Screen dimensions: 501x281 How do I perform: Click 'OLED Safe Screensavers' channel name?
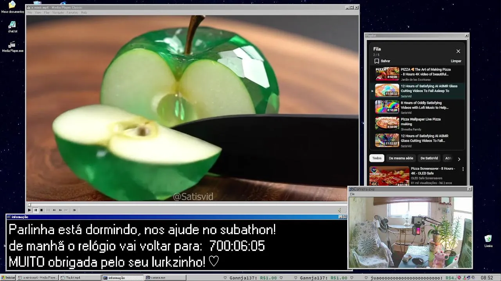pyautogui.click(x=427, y=178)
